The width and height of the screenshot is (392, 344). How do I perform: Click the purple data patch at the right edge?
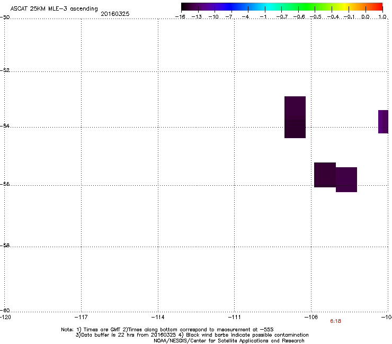coord(383,122)
